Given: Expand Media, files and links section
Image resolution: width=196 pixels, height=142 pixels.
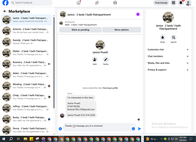Looking at the screenshot, I should 168,63.
